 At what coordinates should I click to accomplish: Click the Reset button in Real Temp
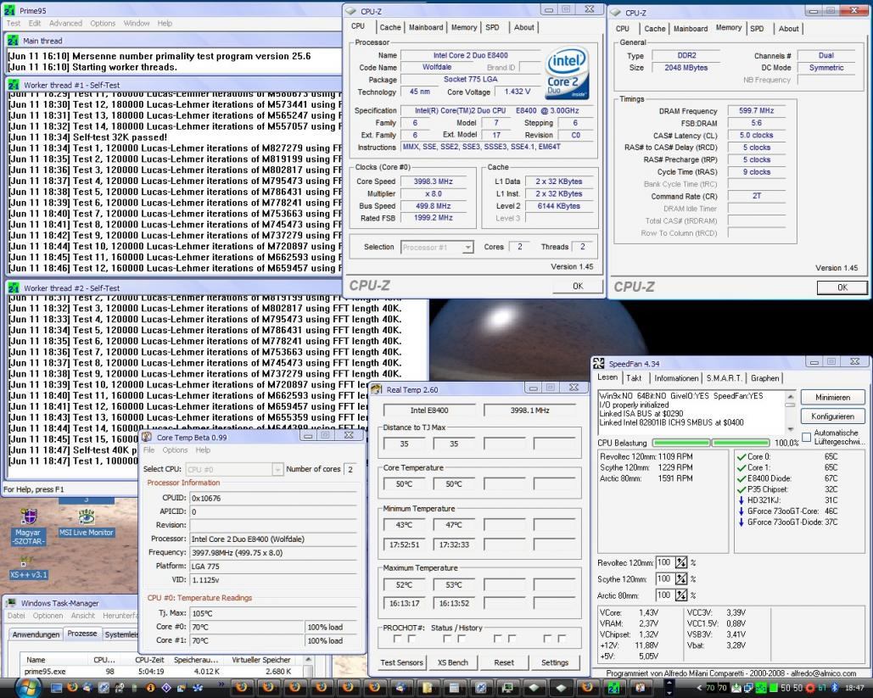point(504,662)
